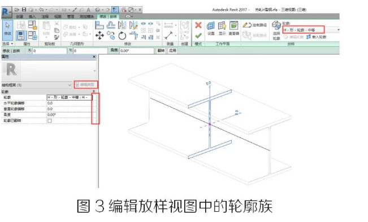Click the Align tool icon
The width and height of the screenshot is (368, 222).
tap(99, 25)
